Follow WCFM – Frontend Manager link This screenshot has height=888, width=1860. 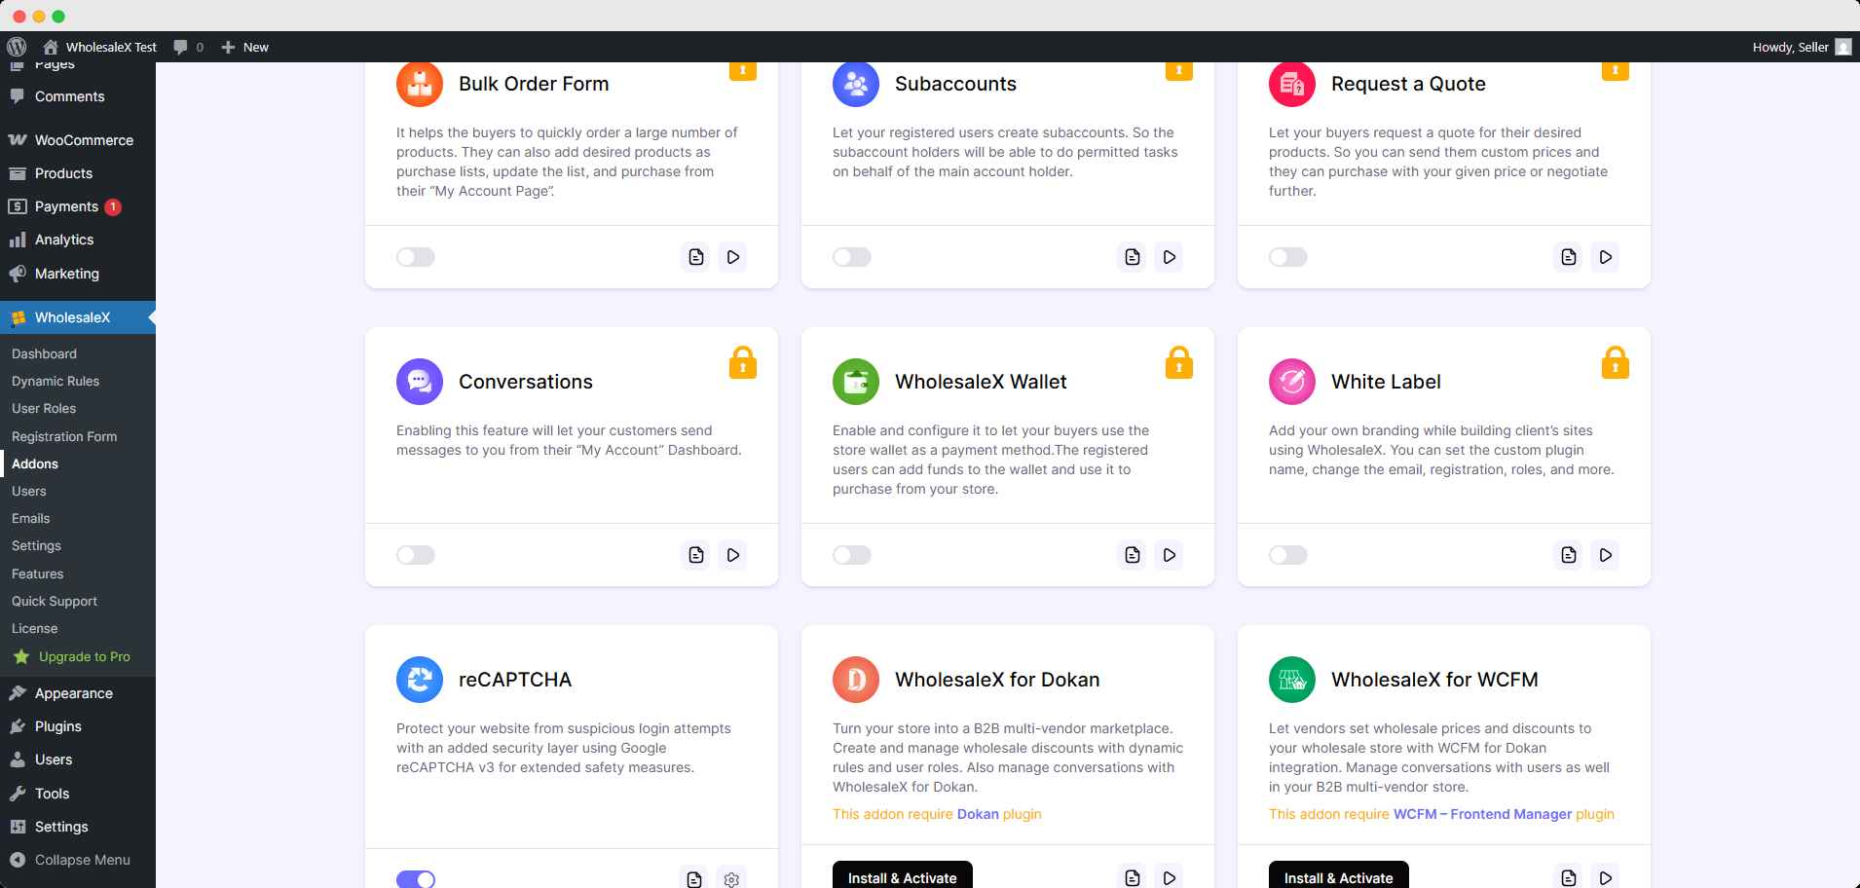[1482, 814]
